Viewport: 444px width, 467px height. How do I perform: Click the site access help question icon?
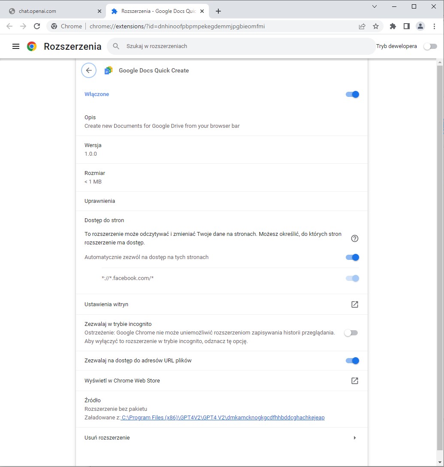pos(354,238)
